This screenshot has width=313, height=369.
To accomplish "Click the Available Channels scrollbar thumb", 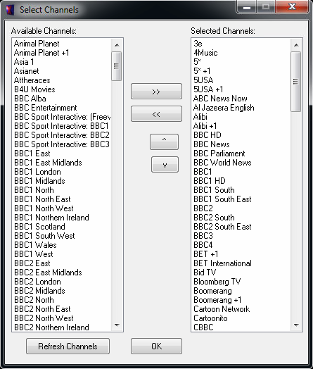I will 117,66.
